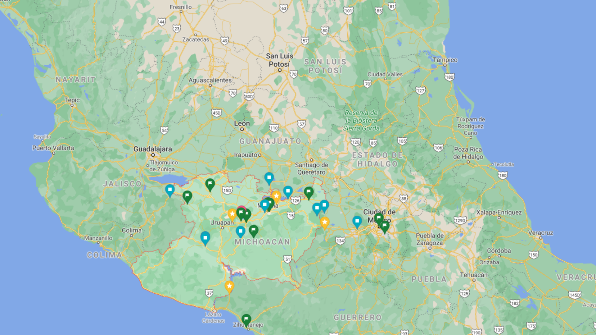Open the yellow star marker left of Uruapan cluster
The width and height of the screenshot is (596, 335).
click(x=232, y=214)
